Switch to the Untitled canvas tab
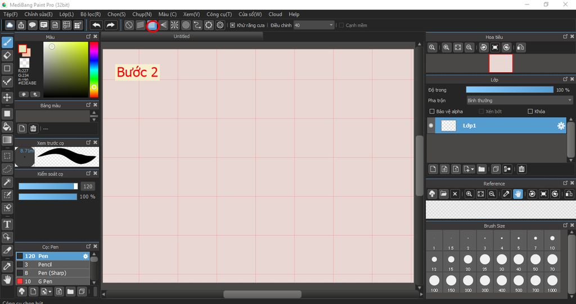Screen dimensions: 576x304 pos(182,36)
